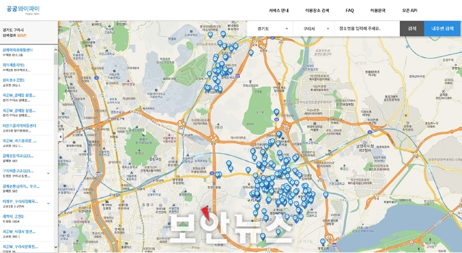Screen dimensions: 462x253
Task: Select the 갈매순환상거리 result
Action: tap(21, 186)
